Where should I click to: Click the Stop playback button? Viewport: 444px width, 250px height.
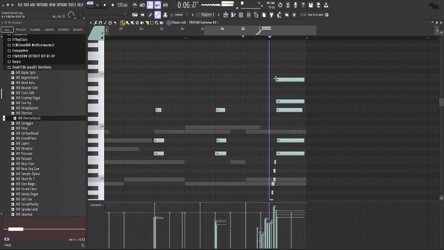click(105, 5)
